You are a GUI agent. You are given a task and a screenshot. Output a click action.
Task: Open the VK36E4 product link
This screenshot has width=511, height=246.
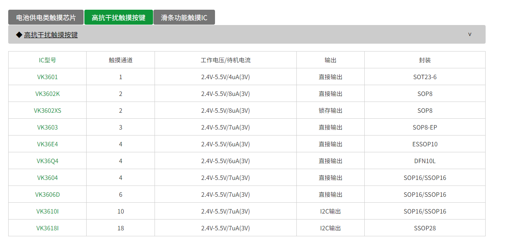[47, 144]
